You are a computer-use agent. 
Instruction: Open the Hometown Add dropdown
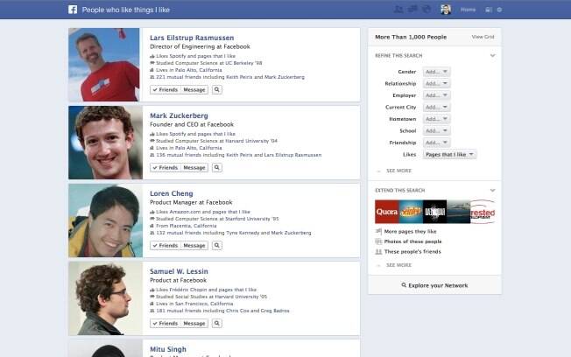[437, 119]
